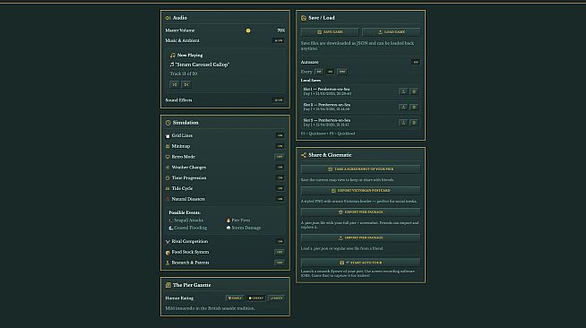
Task: Load the Slot 1 Pemberton-on-Sea save
Action: point(403,91)
